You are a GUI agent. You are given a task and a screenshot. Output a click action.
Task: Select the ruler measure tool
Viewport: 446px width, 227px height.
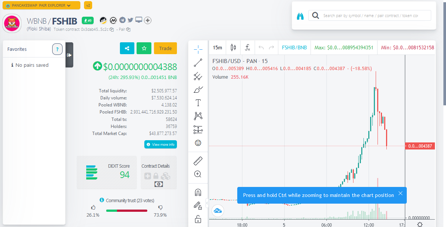coord(198,161)
